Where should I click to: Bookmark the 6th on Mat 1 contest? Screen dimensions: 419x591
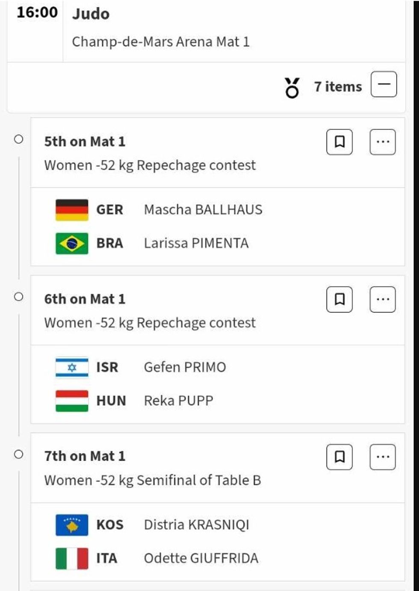click(x=339, y=299)
